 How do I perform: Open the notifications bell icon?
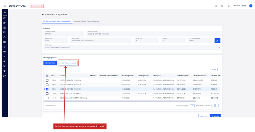[x=228, y=6]
